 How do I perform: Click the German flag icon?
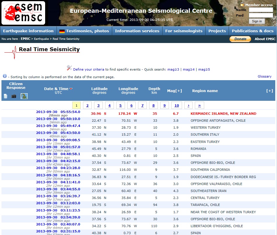point(62,31)
